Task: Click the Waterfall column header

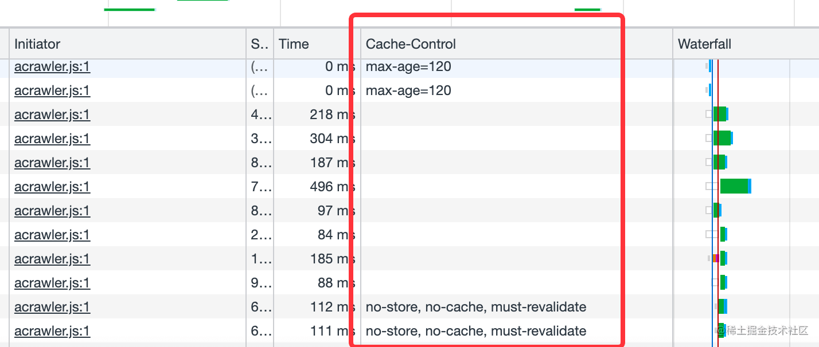Action: tap(704, 44)
